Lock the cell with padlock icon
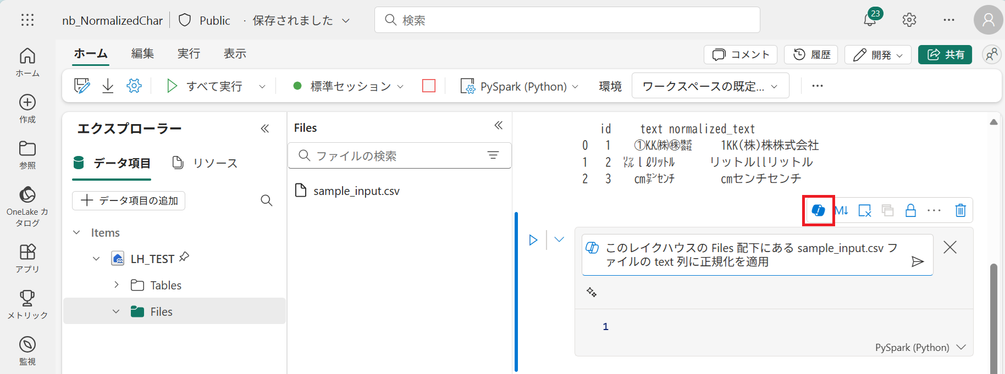 click(x=910, y=210)
